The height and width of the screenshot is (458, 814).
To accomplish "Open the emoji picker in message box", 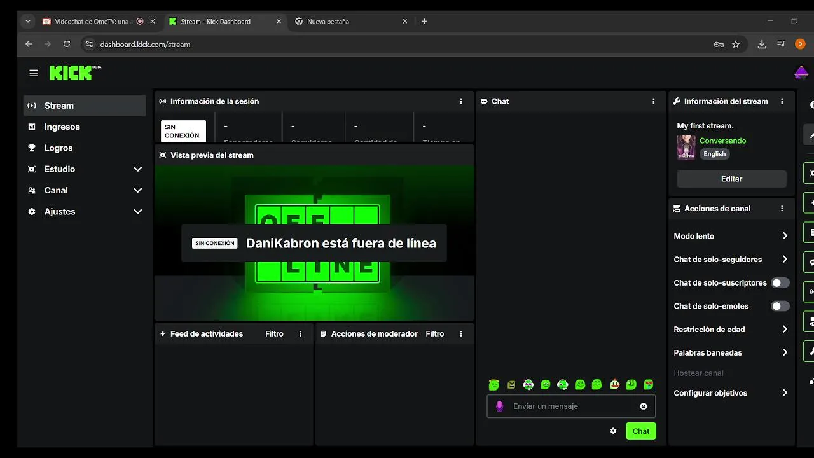I will pos(644,406).
